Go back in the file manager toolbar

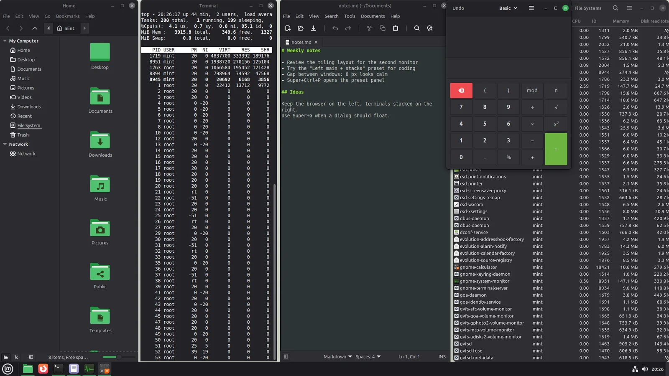coord(8,28)
